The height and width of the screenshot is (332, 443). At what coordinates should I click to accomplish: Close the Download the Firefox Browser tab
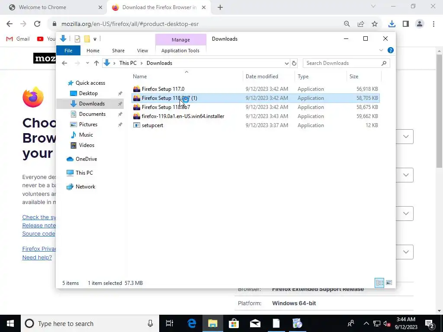tap(204, 8)
